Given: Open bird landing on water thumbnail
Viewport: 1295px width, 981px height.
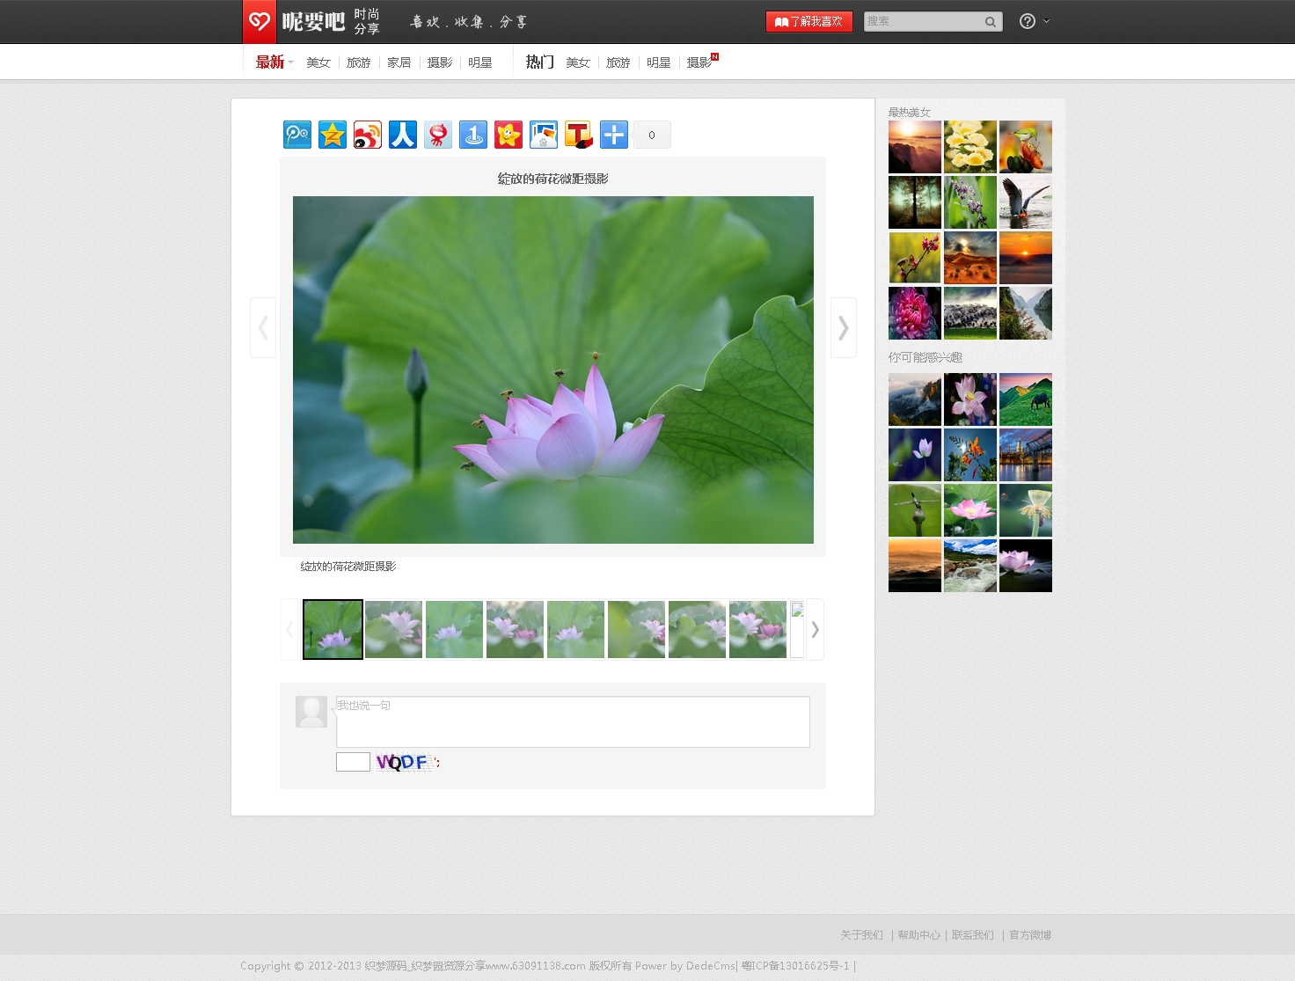Looking at the screenshot, I should point(1026,202).
